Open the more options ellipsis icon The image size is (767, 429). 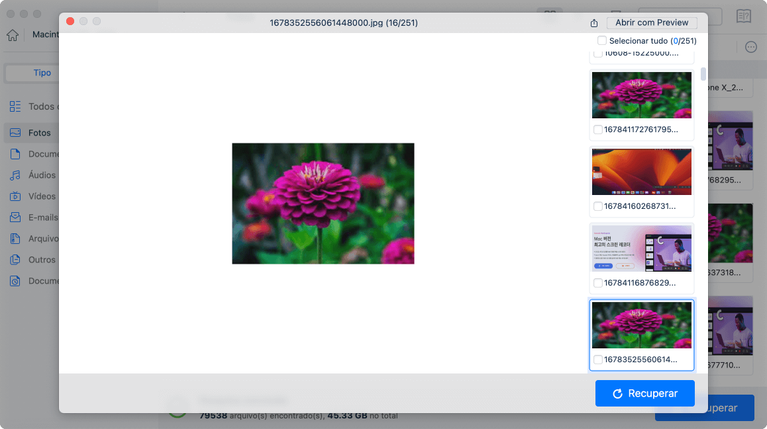(x=751, y=47)
